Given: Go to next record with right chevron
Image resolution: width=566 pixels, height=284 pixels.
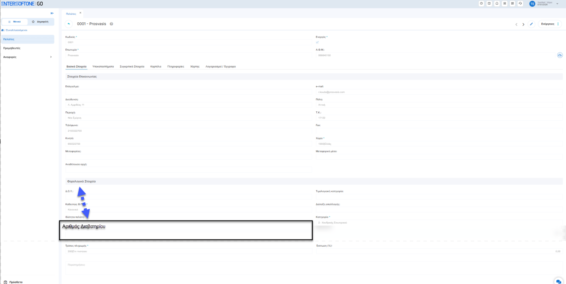Looking at the screenshot, I should point(523,25).
